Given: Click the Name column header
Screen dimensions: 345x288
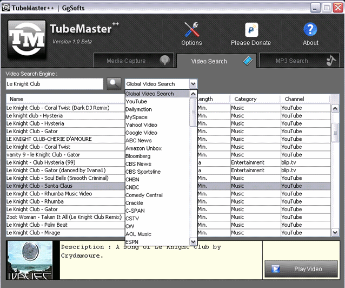Looking at the screenshot, I should point(65,99).
